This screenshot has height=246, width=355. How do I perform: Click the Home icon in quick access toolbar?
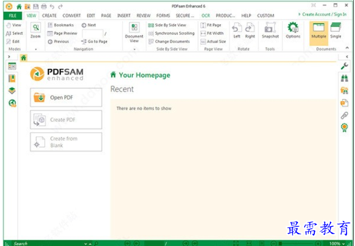pyautogui.click(x=19, y=7)
